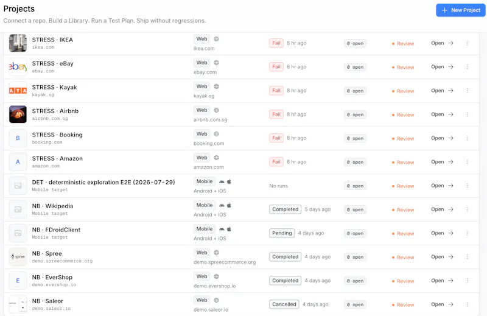
Task: Click the IKEA project thumbnail
Action: (18, 43)
